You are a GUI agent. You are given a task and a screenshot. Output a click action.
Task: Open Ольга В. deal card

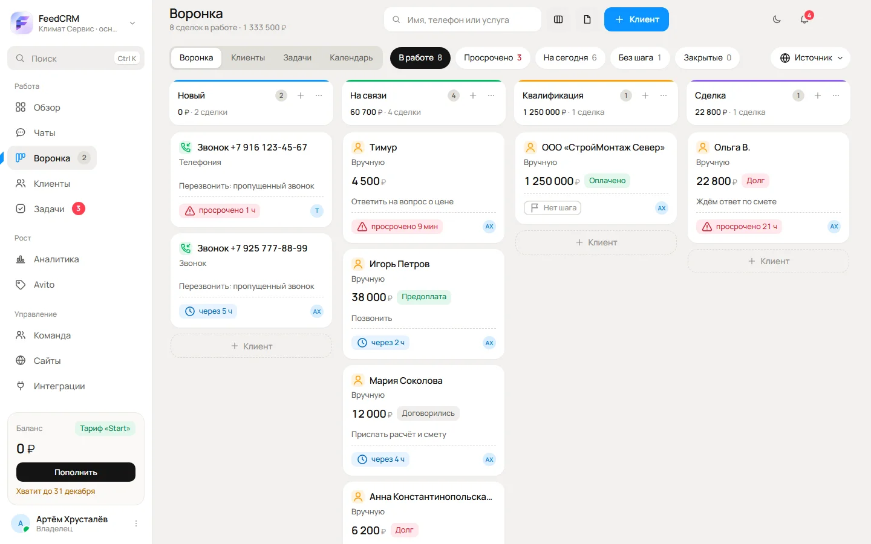768,187
